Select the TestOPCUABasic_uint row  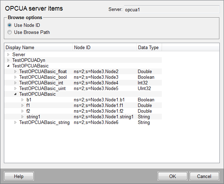[x=42, y=89]
